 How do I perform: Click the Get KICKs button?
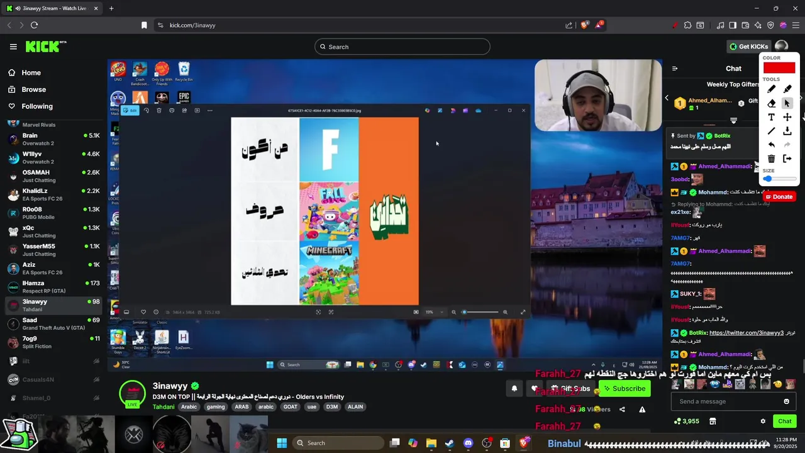pos(749,47)
